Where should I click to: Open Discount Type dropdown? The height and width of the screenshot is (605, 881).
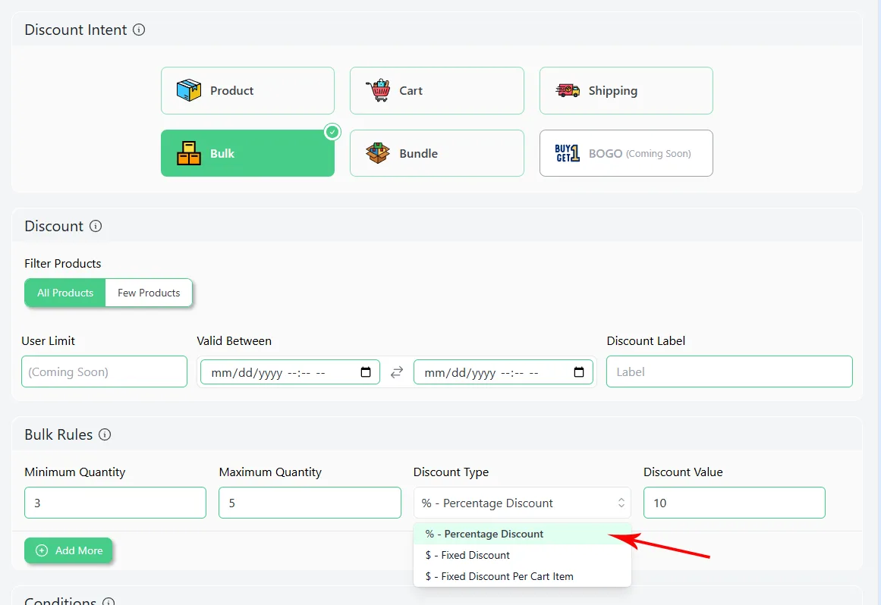point(523,503)
